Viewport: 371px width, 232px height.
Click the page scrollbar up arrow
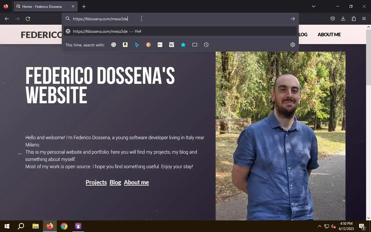pyautogui.click(x=368, y=27)
